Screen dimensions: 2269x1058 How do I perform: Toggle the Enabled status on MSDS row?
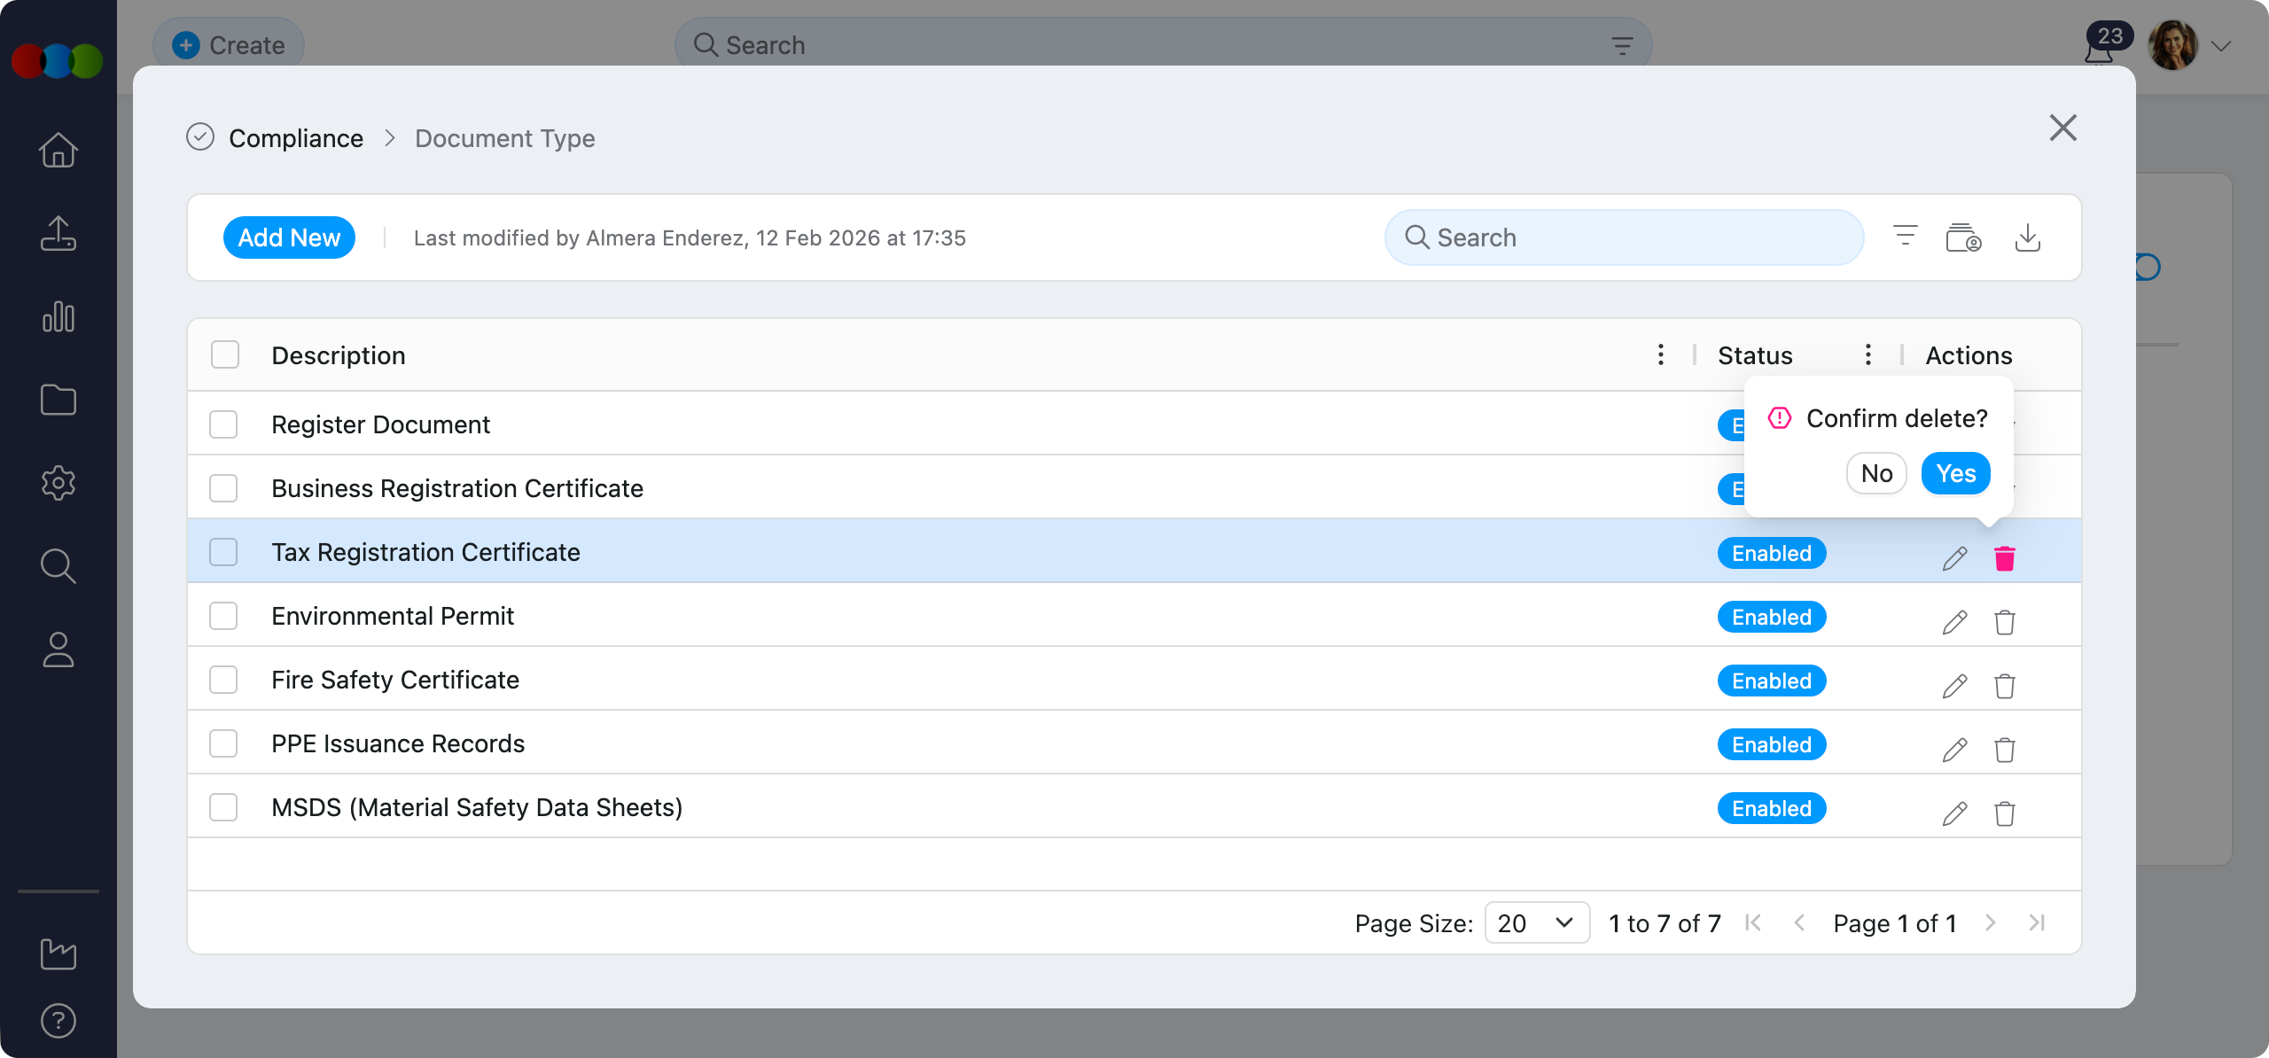(x=1771, y=807)
